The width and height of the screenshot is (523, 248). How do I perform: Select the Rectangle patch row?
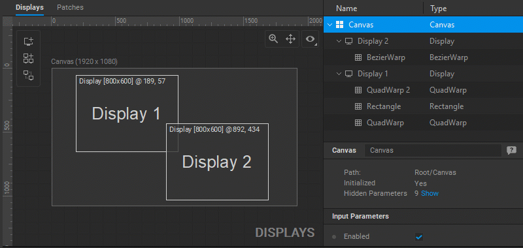423,106
